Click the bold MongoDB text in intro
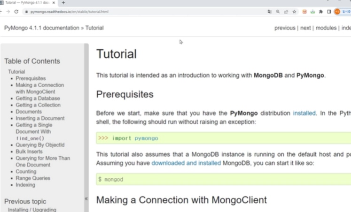 (x=268, y=76)
